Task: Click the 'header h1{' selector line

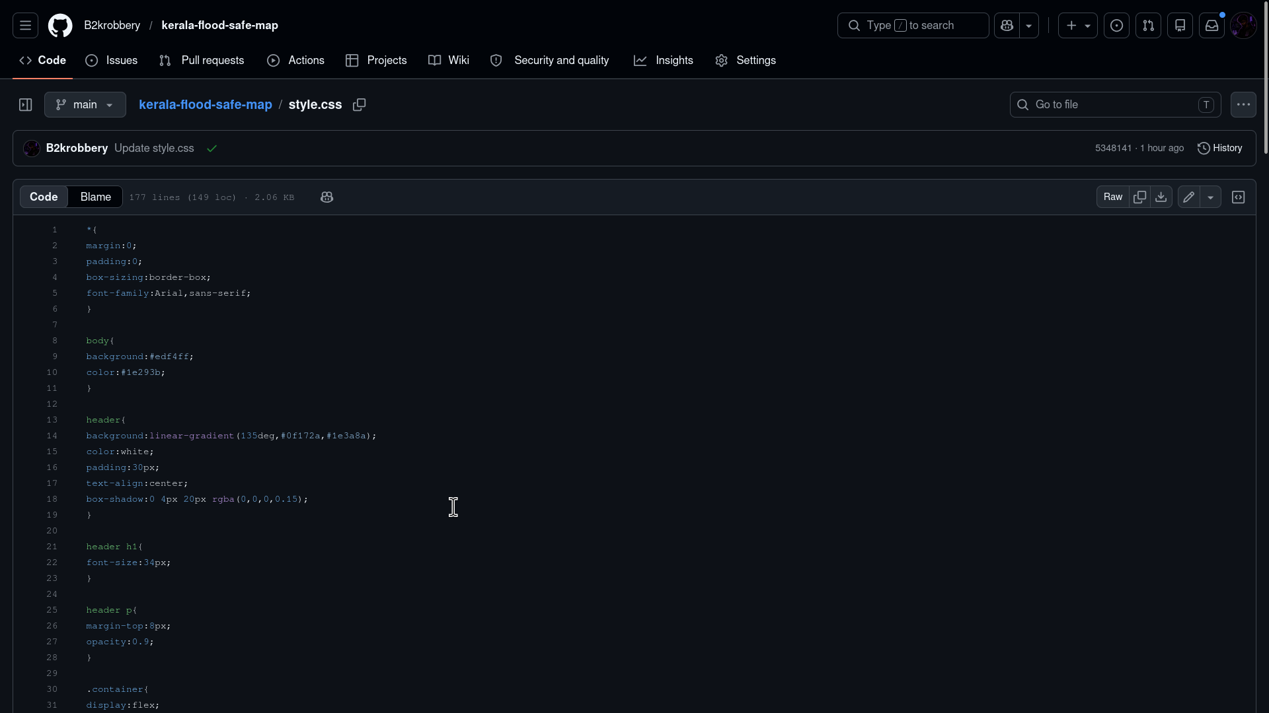Action: (x=114, y=547)
